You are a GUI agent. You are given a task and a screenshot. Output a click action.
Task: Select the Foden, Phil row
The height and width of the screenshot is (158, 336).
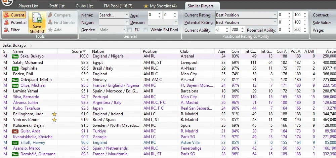(168, 74)
